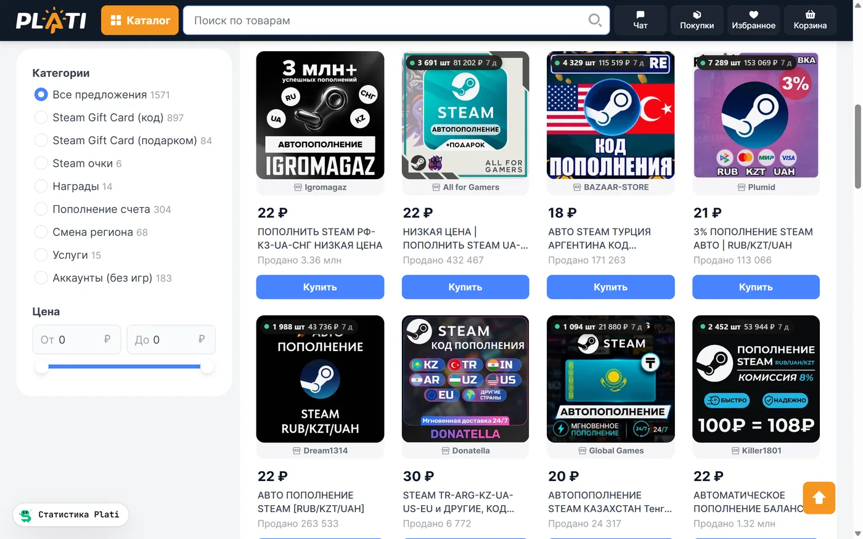Grab the left price slider handle
This screenshot has height=539, width=863.
(x=41, y=367)
